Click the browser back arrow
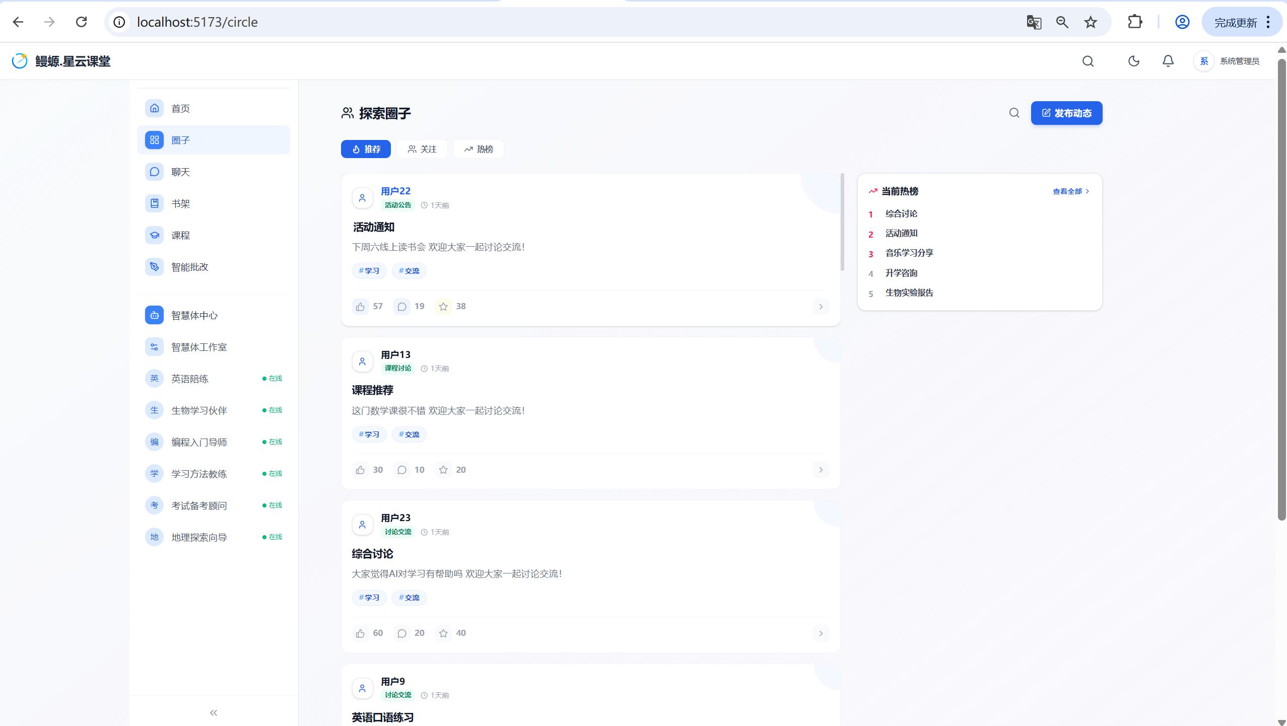 [18, 22]
